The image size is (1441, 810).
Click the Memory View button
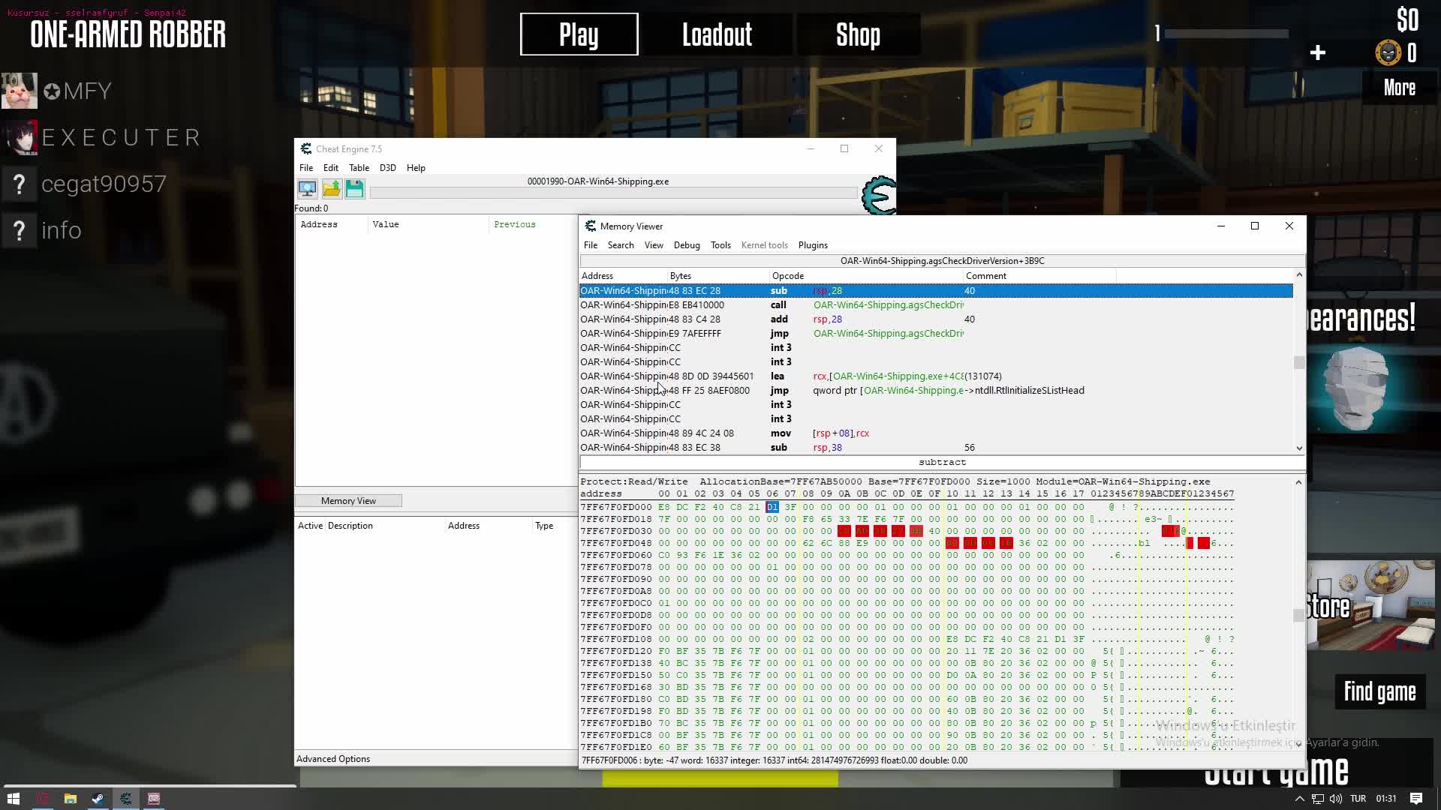click(x=348, y=501)
